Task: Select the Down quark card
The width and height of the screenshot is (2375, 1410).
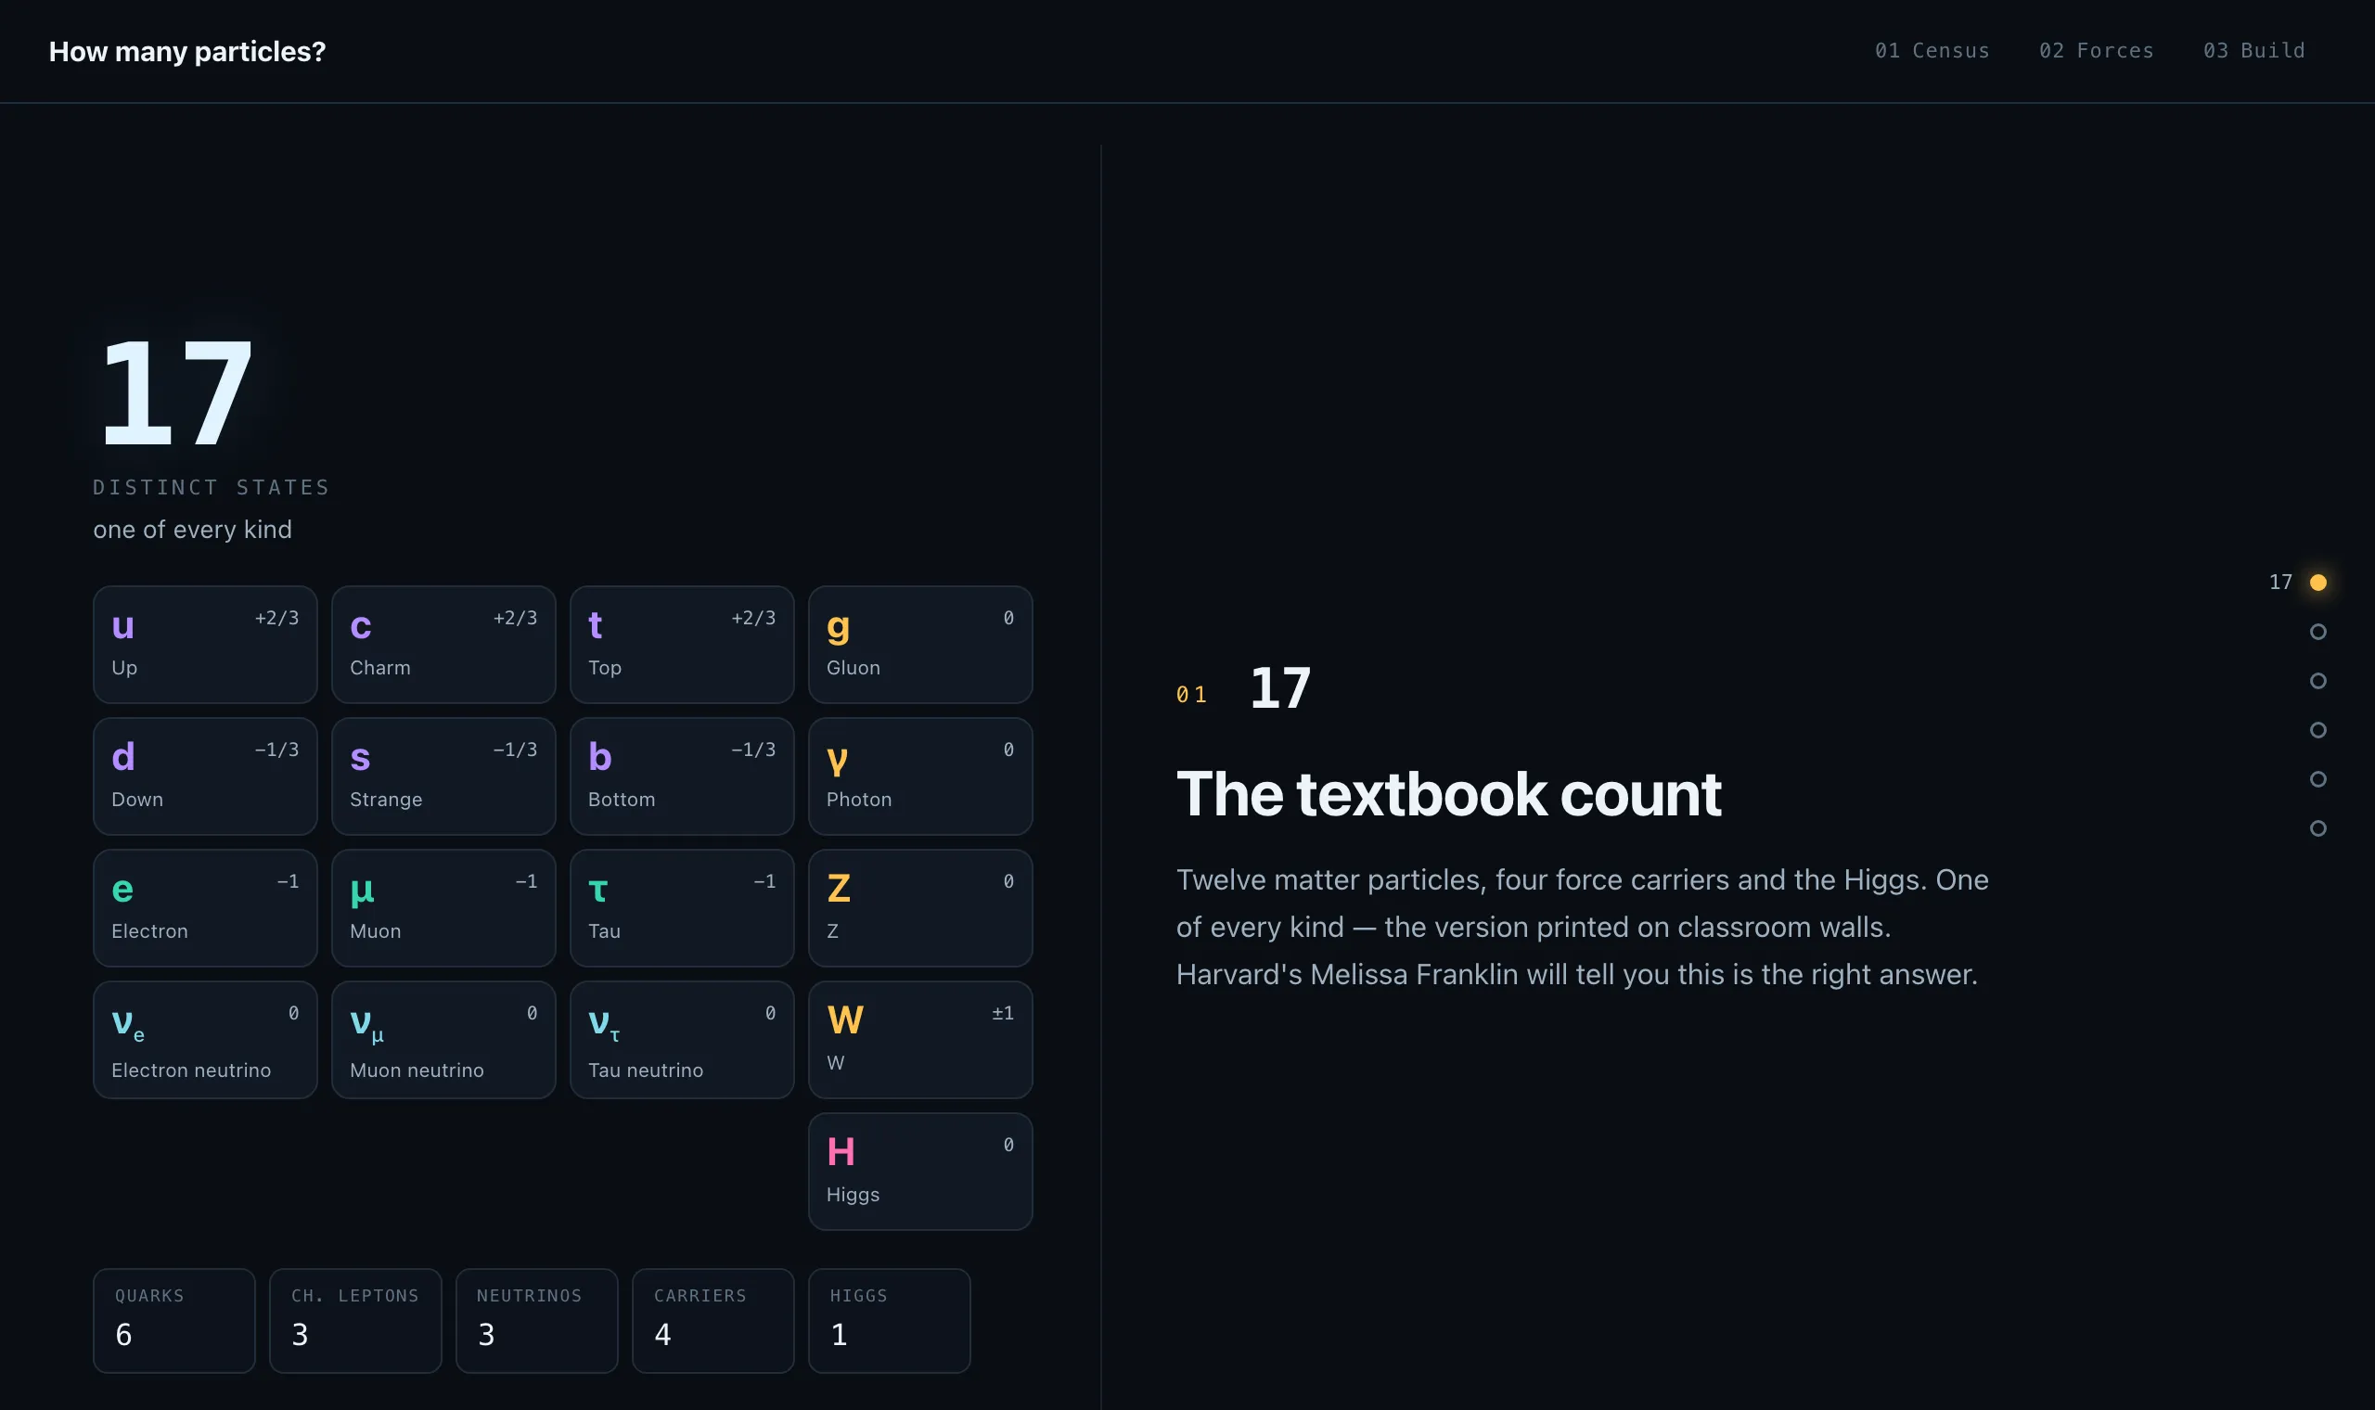Action: pos(205,776)
